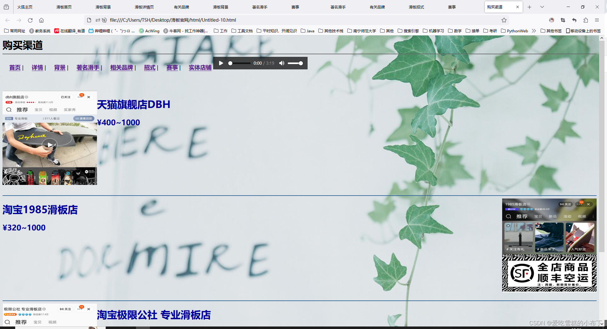Go to the browser home page
607x329 pixels.
pyautogui.click(x=41, y=20)
